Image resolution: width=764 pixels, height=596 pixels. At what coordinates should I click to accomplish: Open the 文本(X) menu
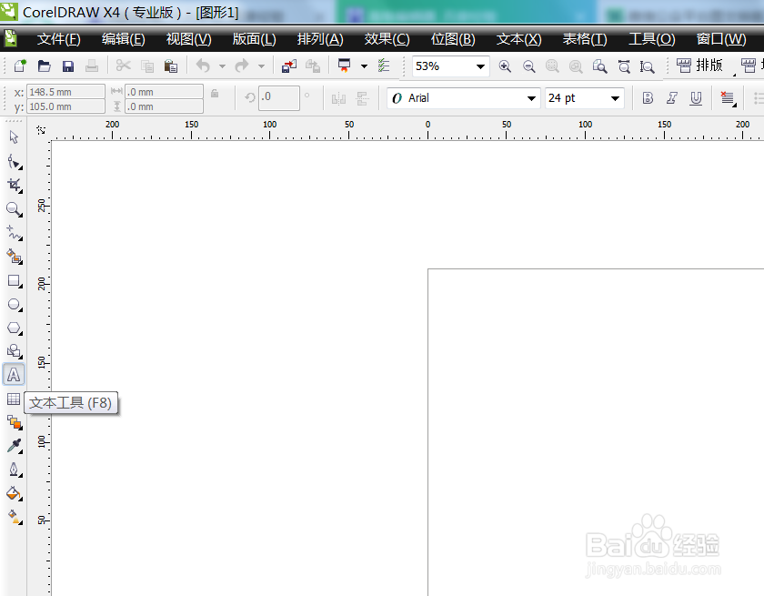(x=518, y=39)
